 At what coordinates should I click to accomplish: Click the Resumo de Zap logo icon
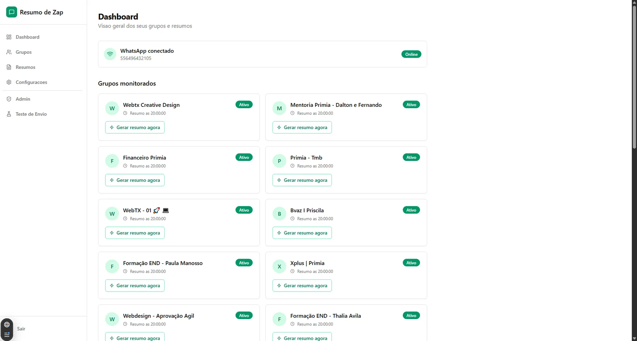12,12
